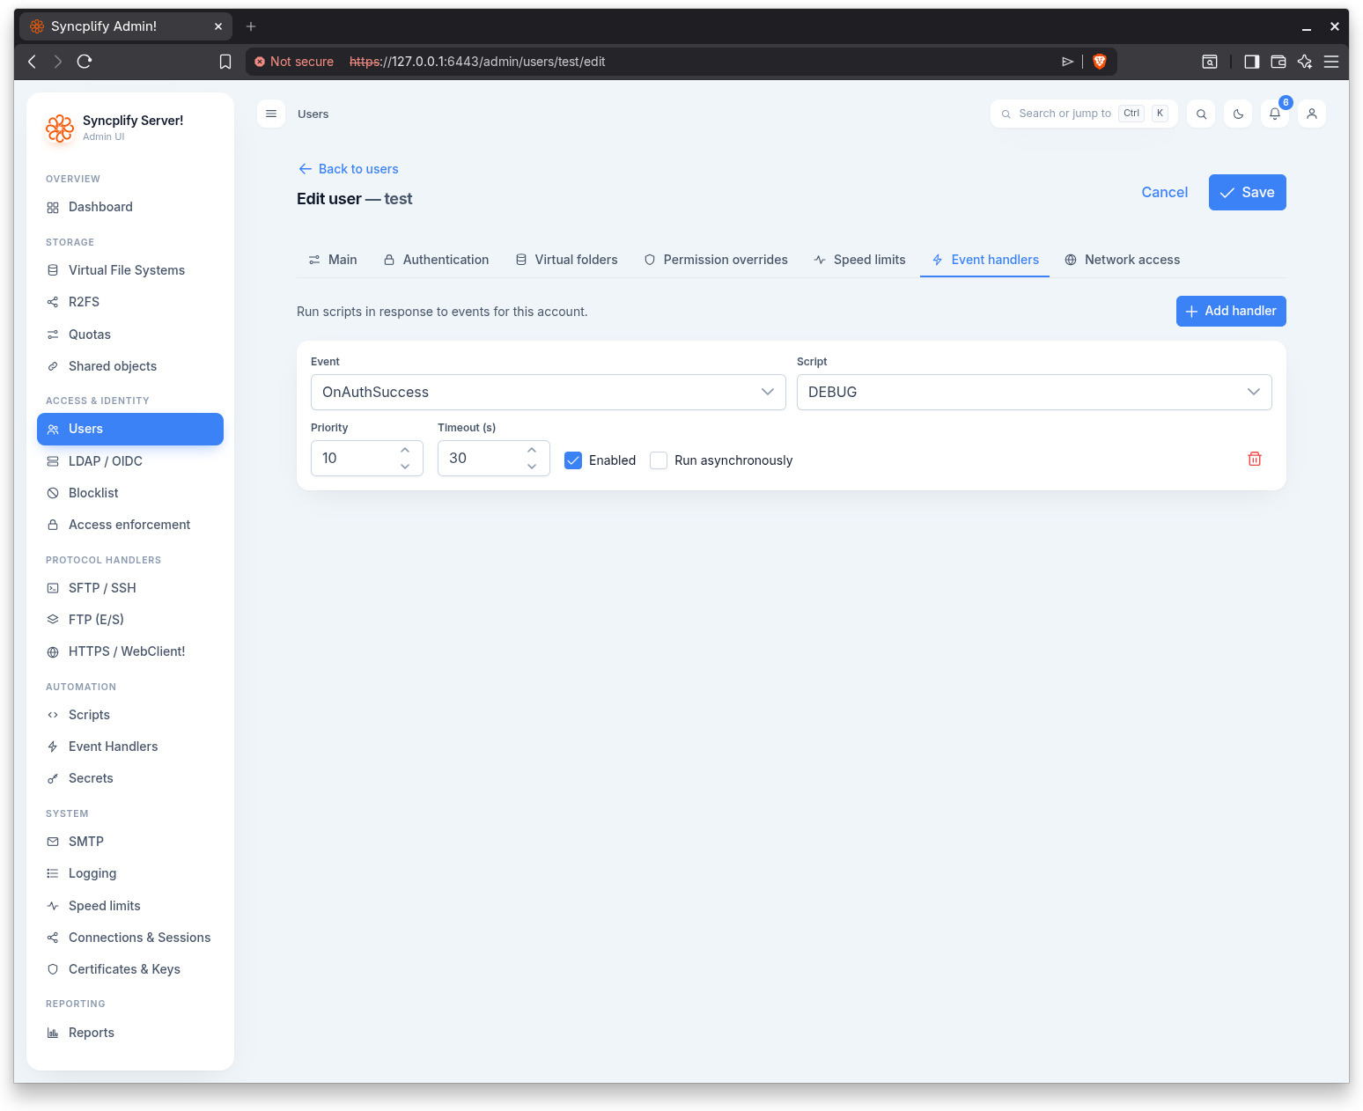The height and width of the screenshot is (1111, 1363).
Task: Focus the Search or jump to field
Action: [1084, 114]
